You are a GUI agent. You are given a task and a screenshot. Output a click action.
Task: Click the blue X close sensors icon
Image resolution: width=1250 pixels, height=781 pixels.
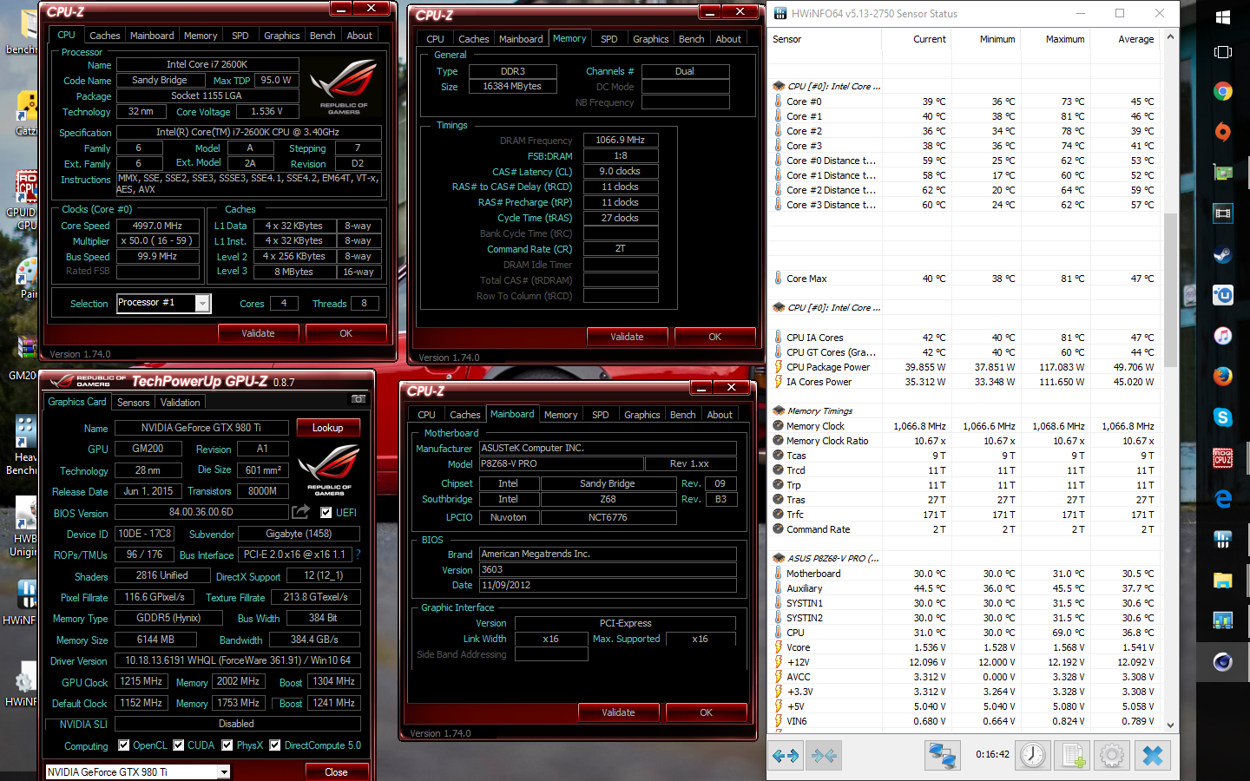point(1153,756)
